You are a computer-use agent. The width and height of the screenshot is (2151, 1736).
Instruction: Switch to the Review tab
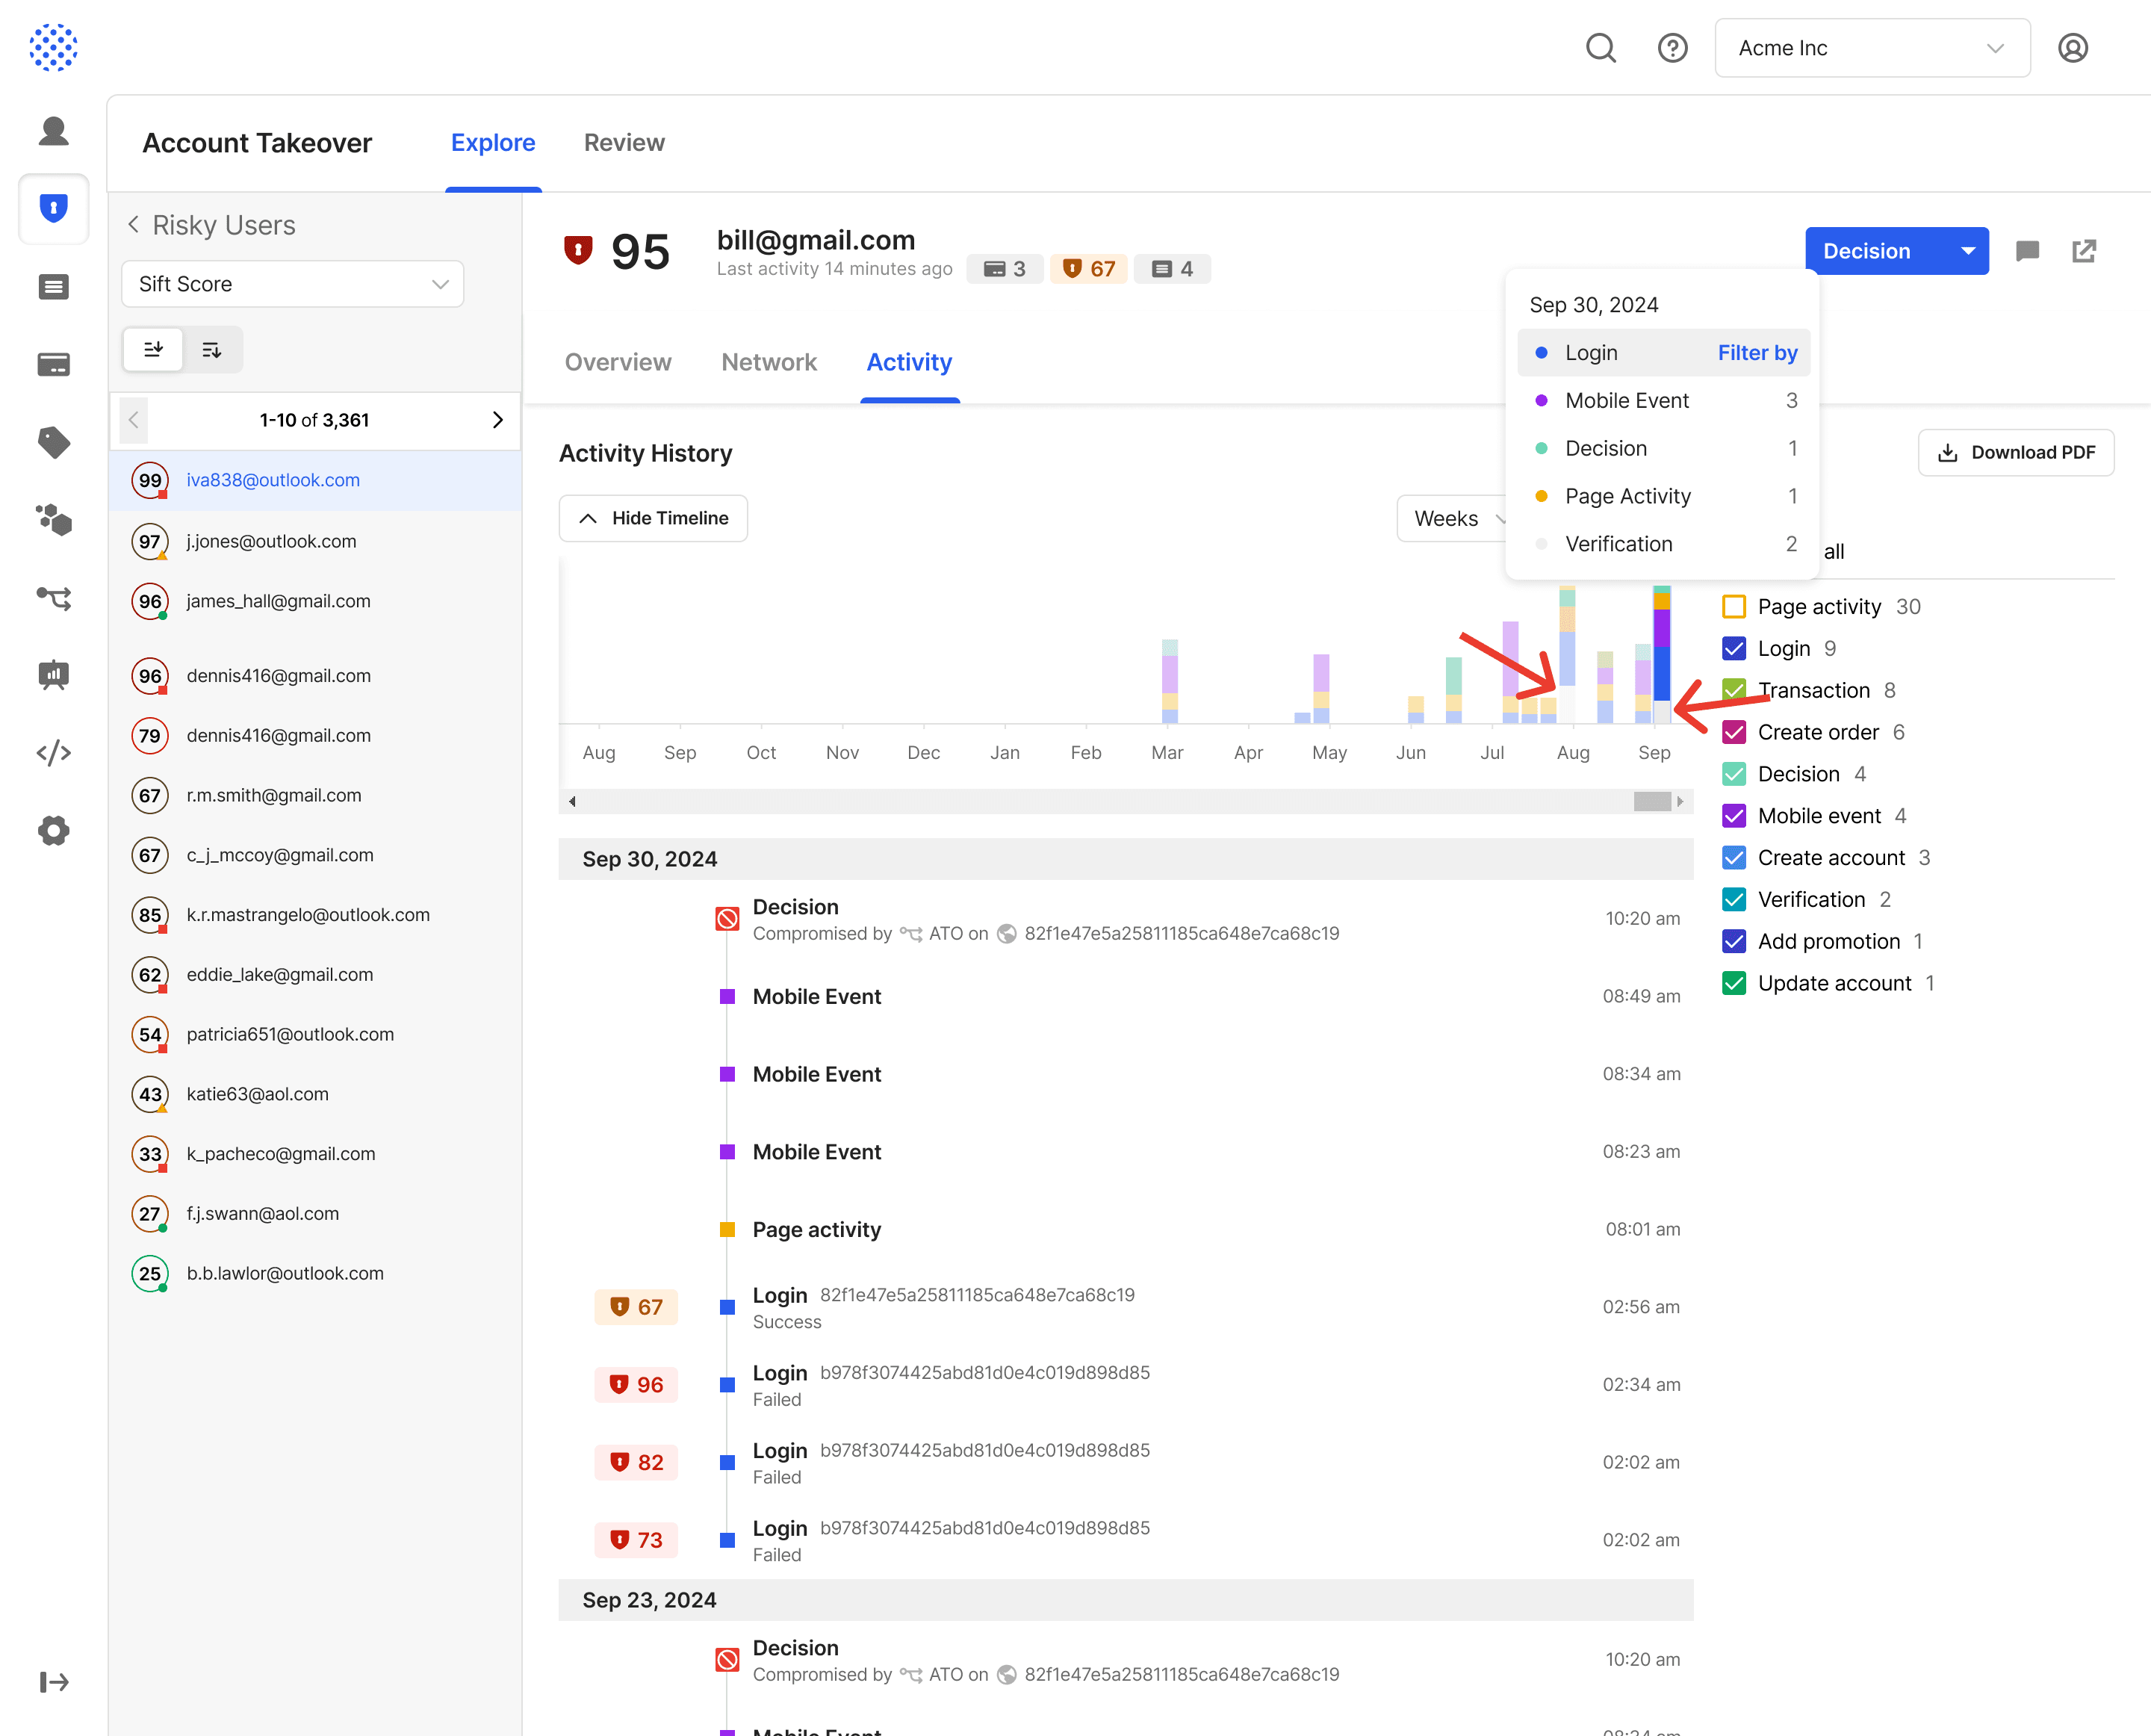(x=624, y=143)
